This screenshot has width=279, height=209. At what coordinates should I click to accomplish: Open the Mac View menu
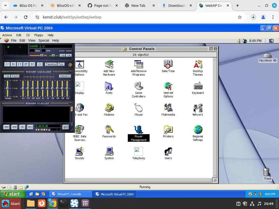(32, 41)
